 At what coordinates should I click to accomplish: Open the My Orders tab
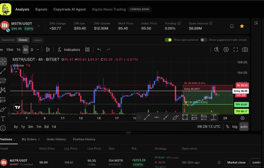click(x=30, y=139)
